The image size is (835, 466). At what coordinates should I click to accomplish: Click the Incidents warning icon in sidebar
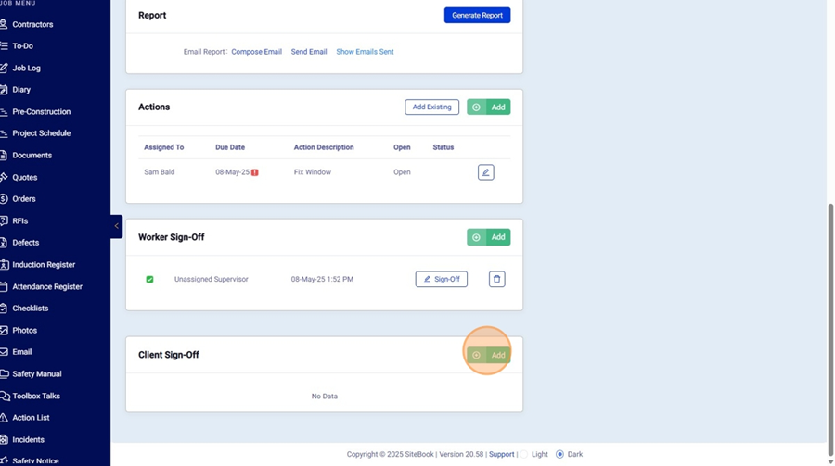4,439
